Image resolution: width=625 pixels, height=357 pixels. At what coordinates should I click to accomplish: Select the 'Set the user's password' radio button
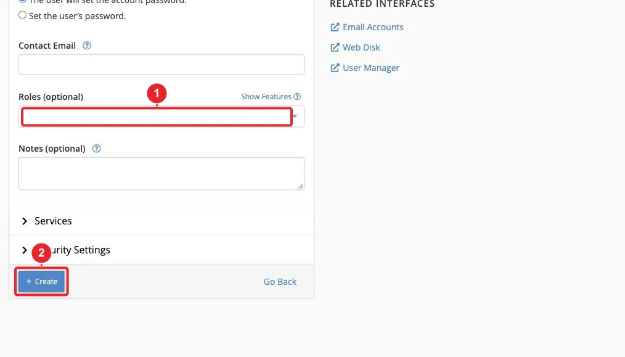pos(22,15)
